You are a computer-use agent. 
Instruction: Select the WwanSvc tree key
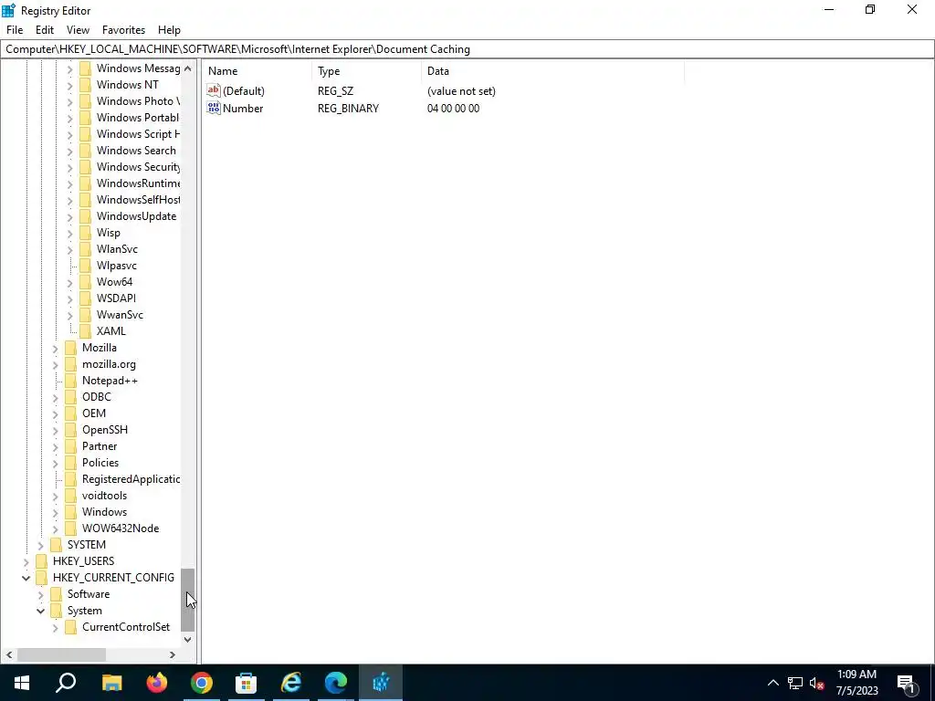(x=120, y=315)
